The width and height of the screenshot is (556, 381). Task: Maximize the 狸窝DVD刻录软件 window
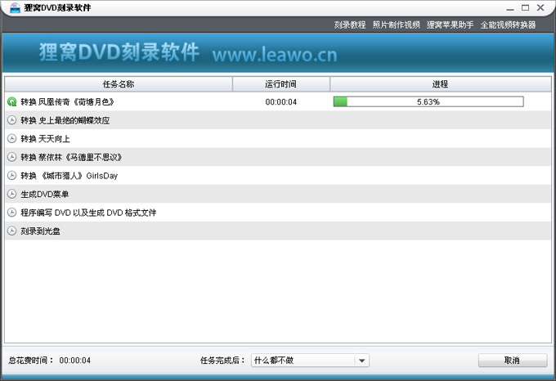tap(525, 8)
